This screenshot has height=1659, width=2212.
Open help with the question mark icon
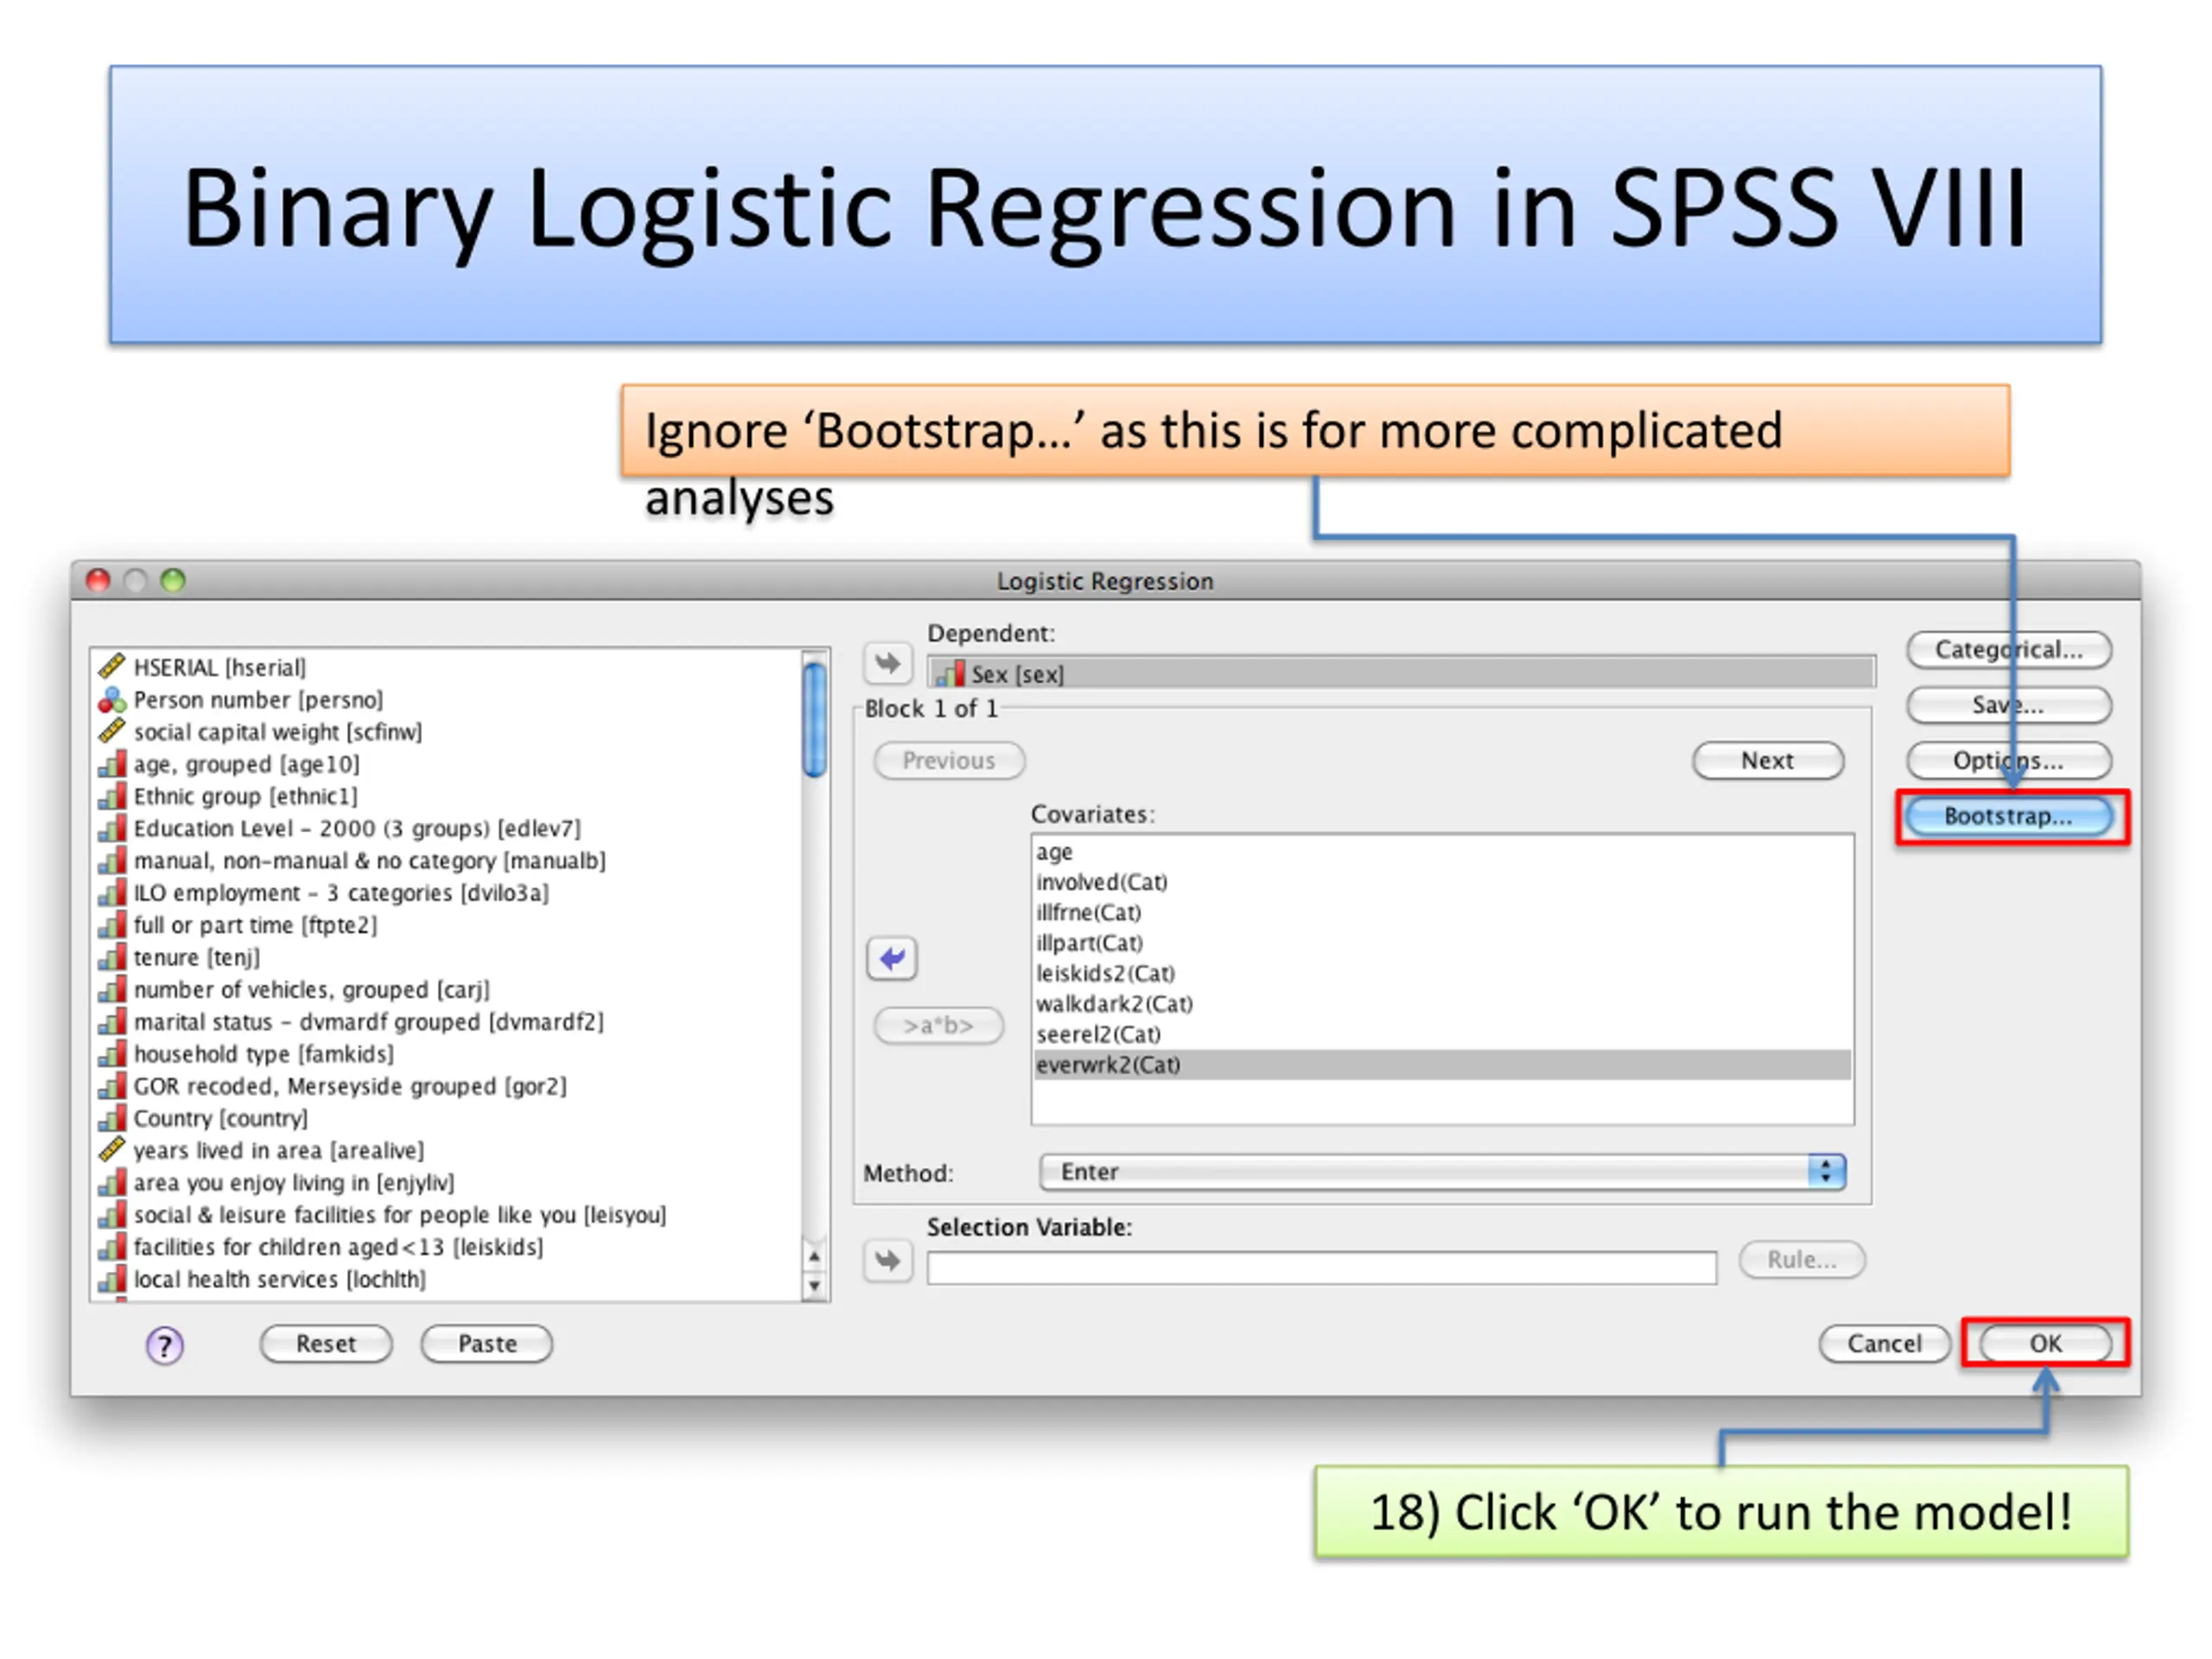[165, 1345]
